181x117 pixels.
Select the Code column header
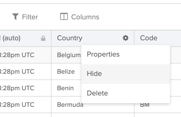tap(149, 38)
